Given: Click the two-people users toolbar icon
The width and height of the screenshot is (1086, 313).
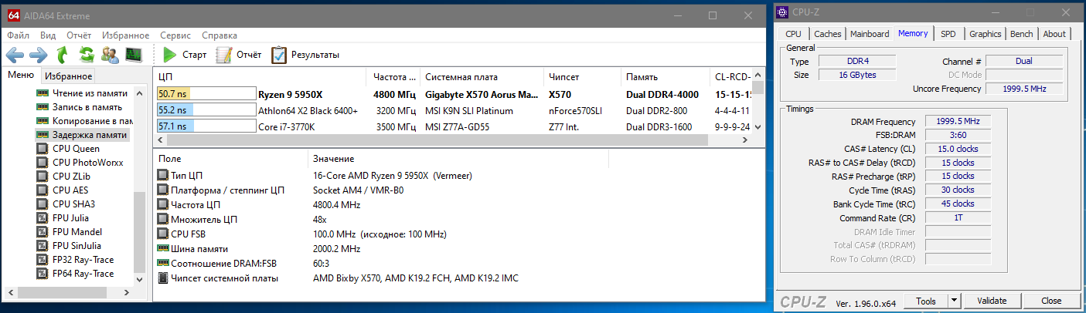Looking at the screenshot, I should pos(110,55).
